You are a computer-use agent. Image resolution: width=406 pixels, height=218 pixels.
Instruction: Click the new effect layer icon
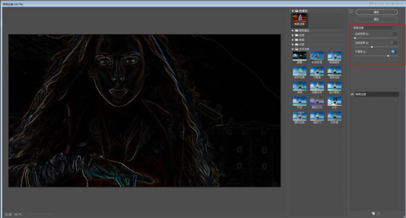373,213
